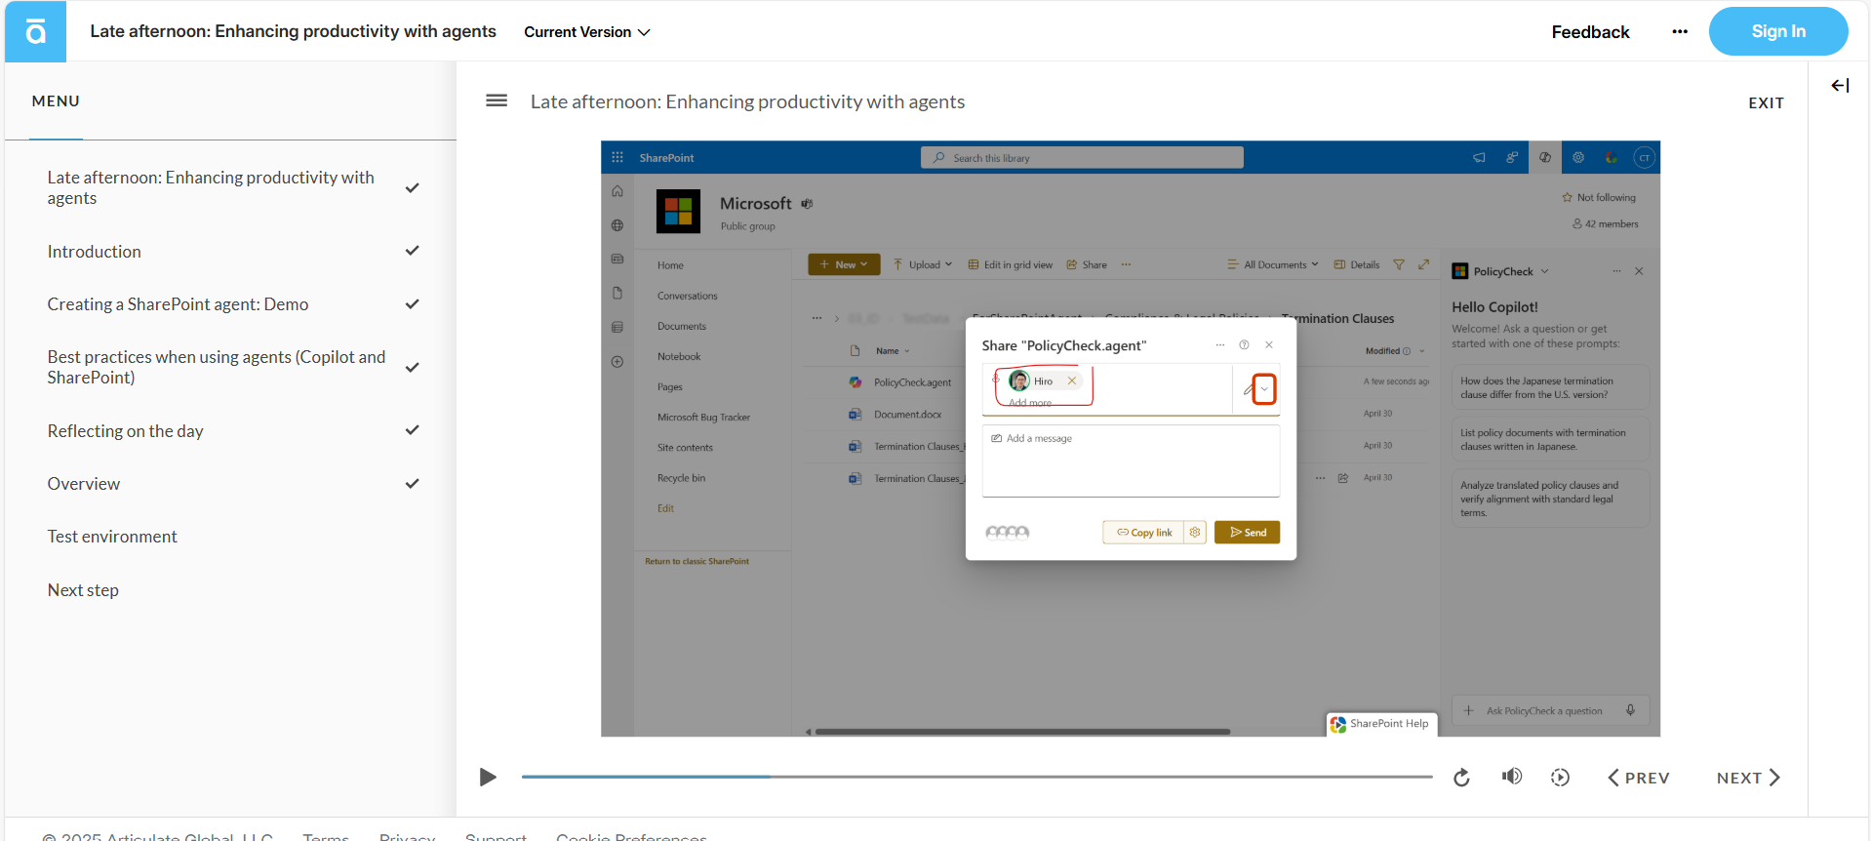
Task: Click the Add a message field
Action: [x=1131, y=461]
